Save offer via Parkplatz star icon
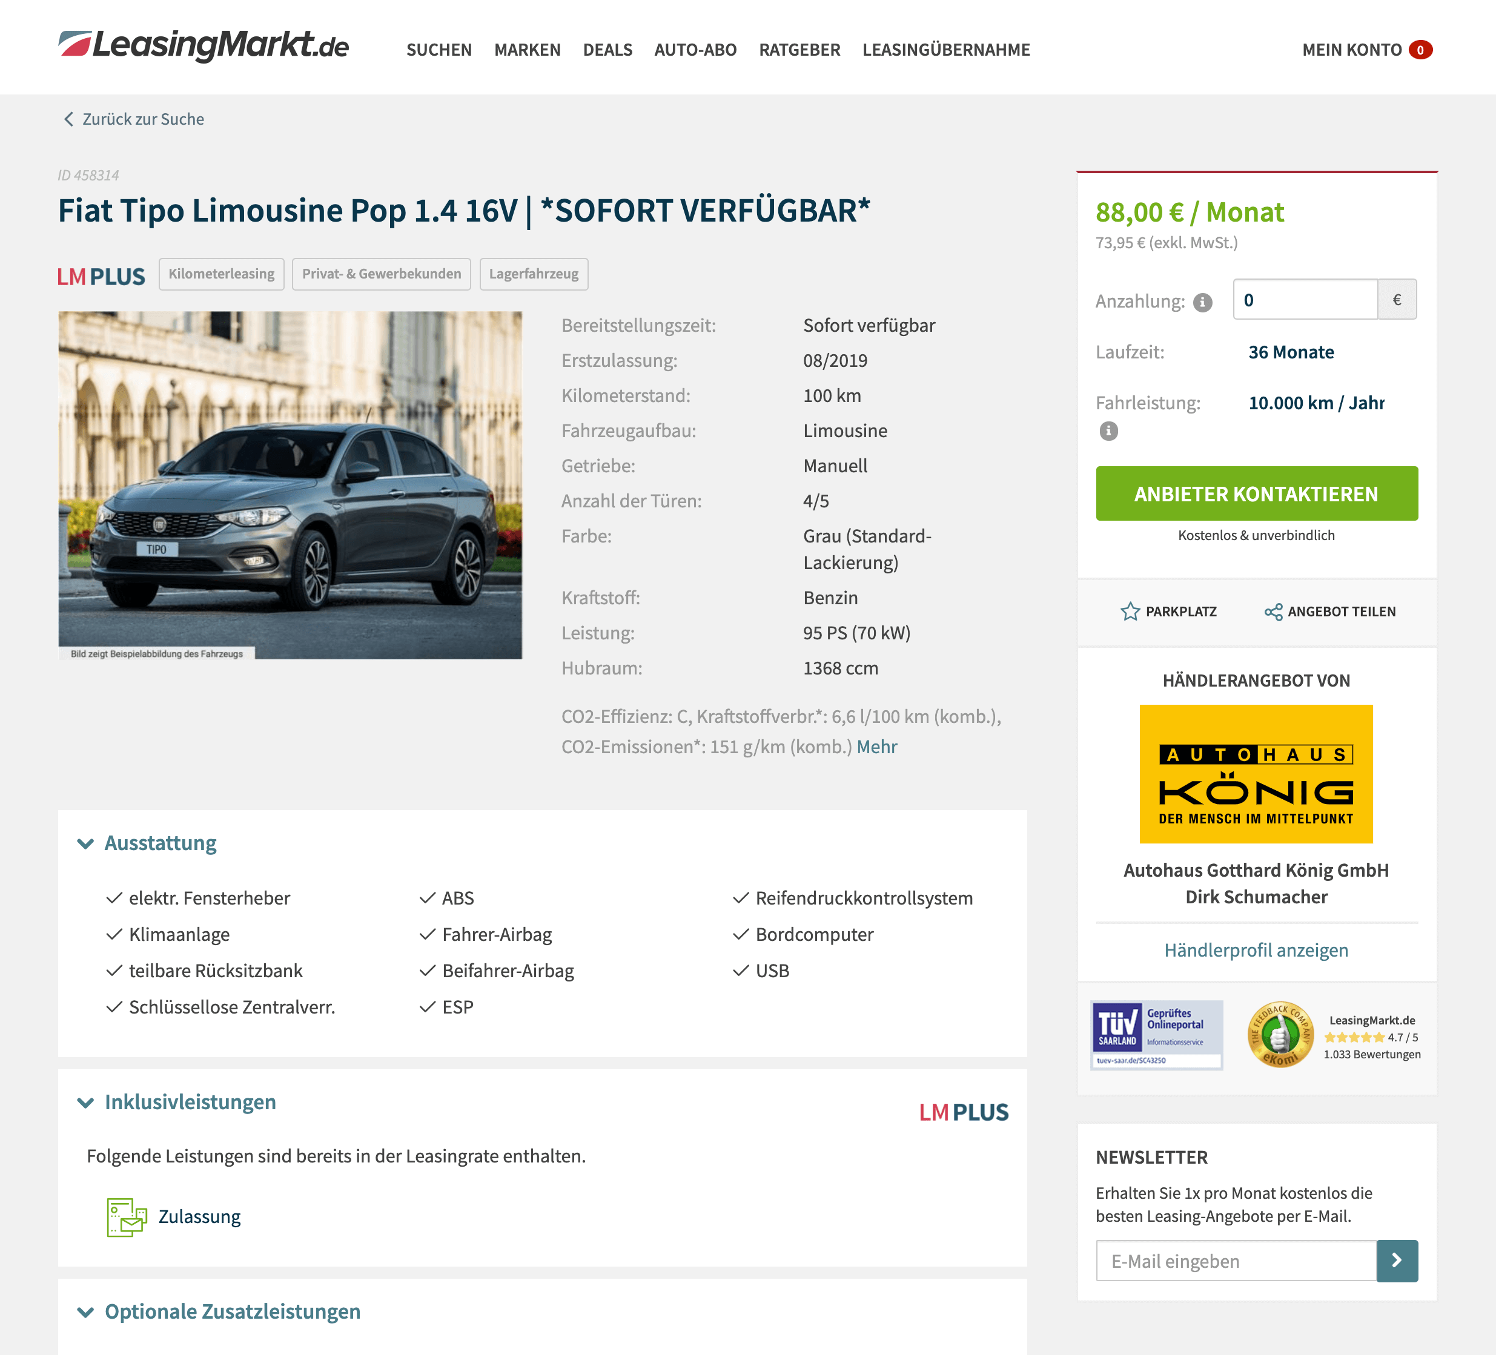1496x1355 pixels. (x=1130, y=611)
